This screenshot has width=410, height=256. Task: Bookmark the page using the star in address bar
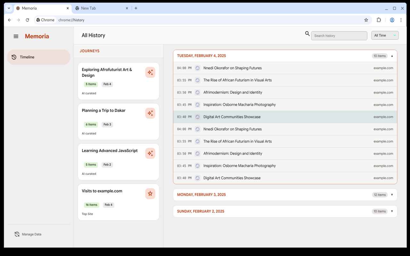click(x=366, y=20)
